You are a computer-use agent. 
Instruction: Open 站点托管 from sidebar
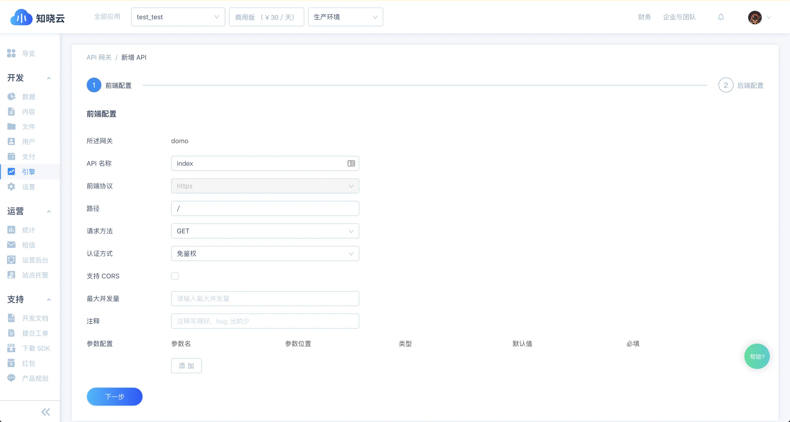[35, 275]
